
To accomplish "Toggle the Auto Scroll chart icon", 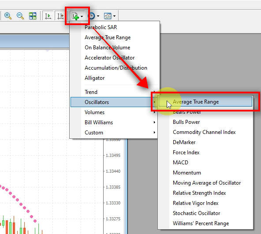I will (x=48, y=16).
